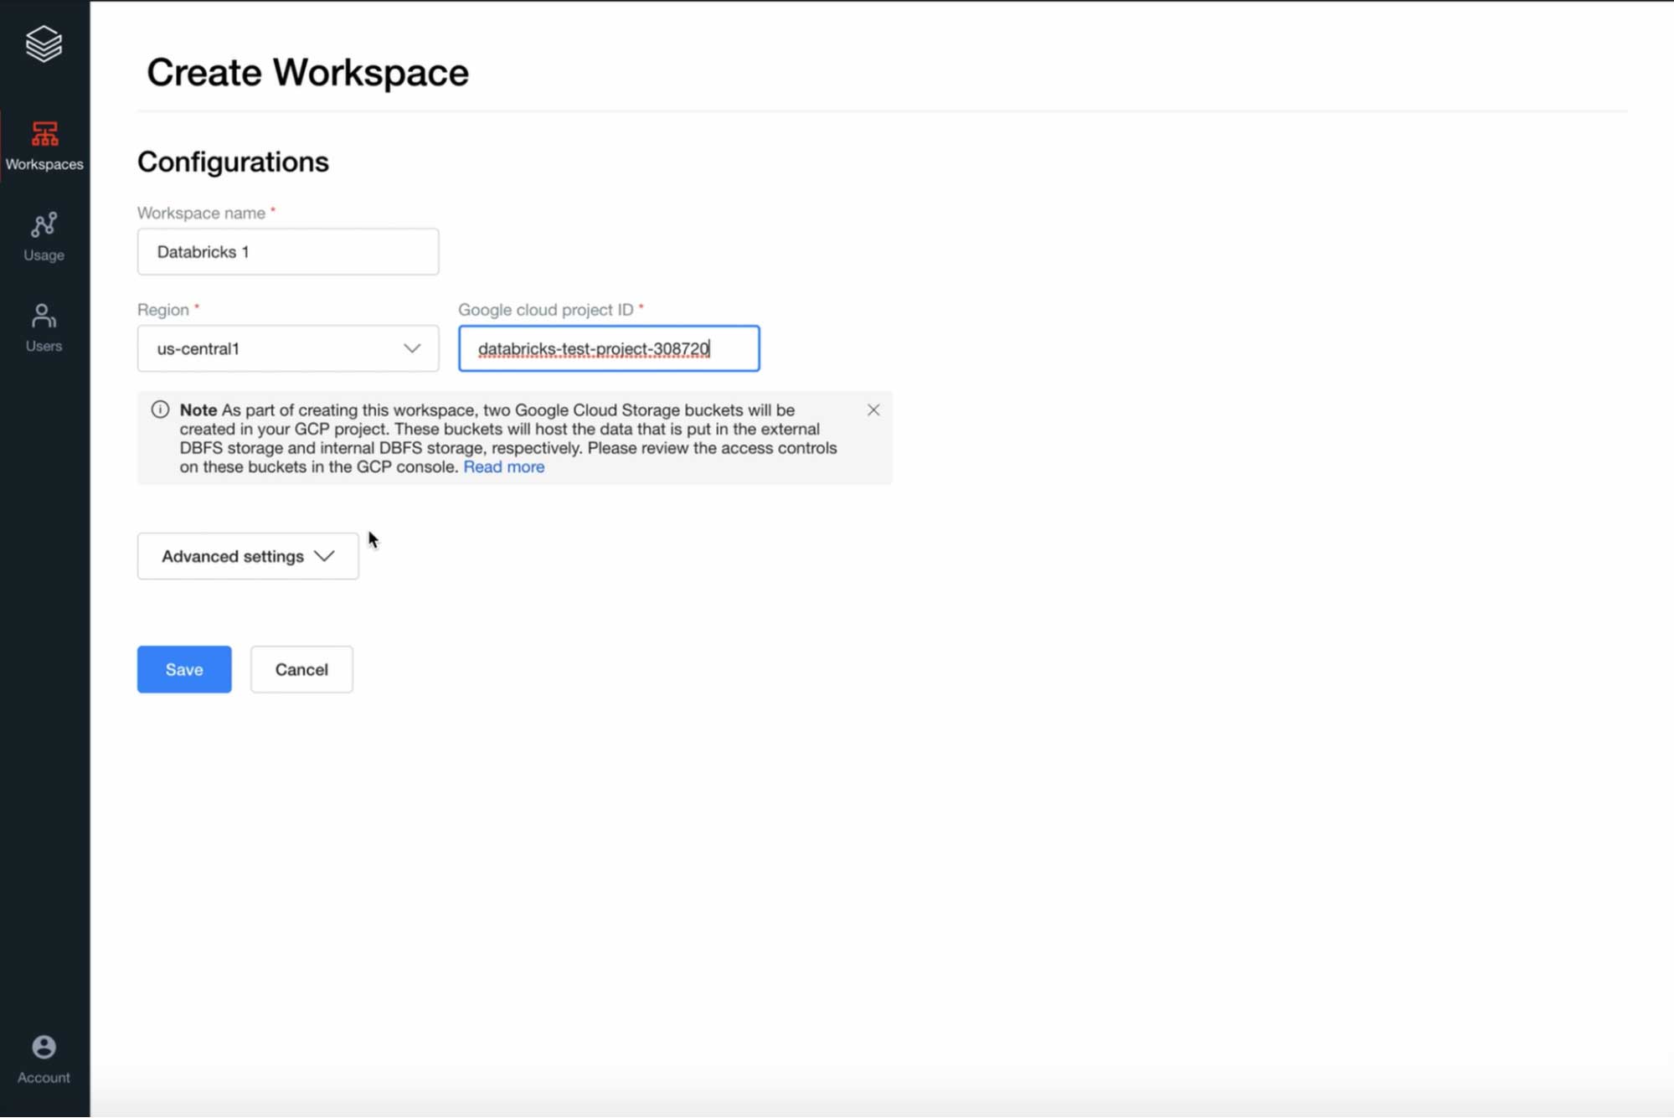1674x1118 pixels.
Task: Open the Read more link
Action: tap(503, 466)
